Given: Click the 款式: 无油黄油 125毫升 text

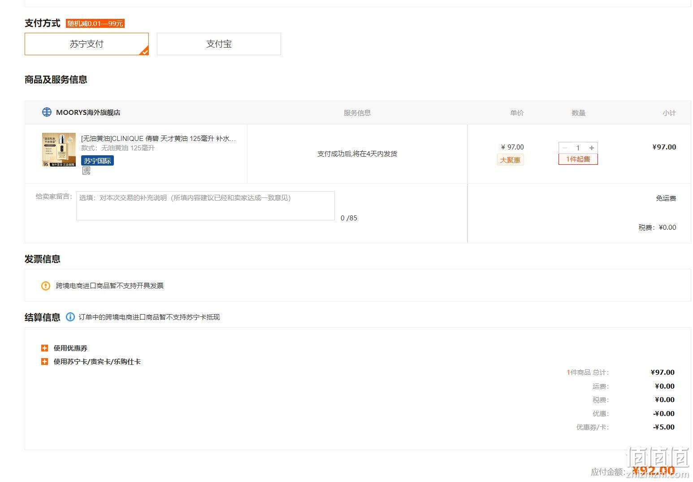Looking at the screenshot, I should (x=118, y=148).
